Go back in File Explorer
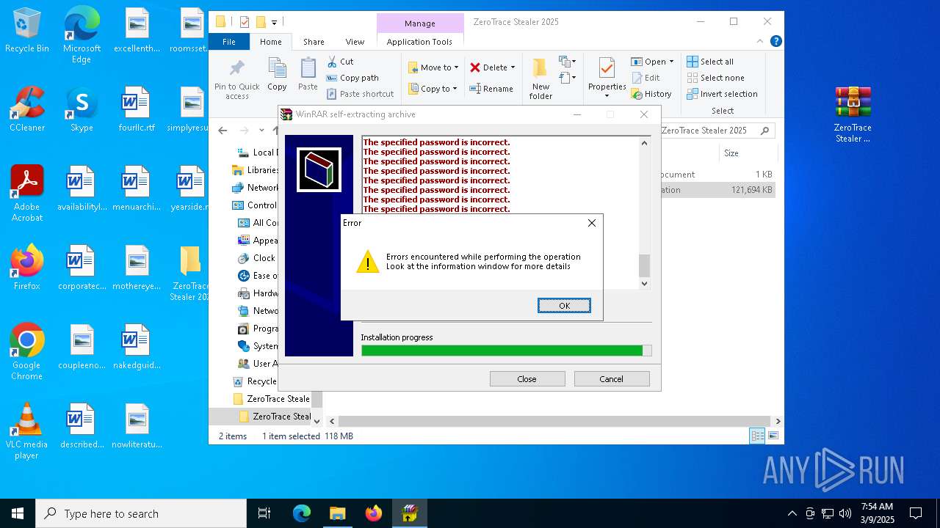 coord(223,131)
